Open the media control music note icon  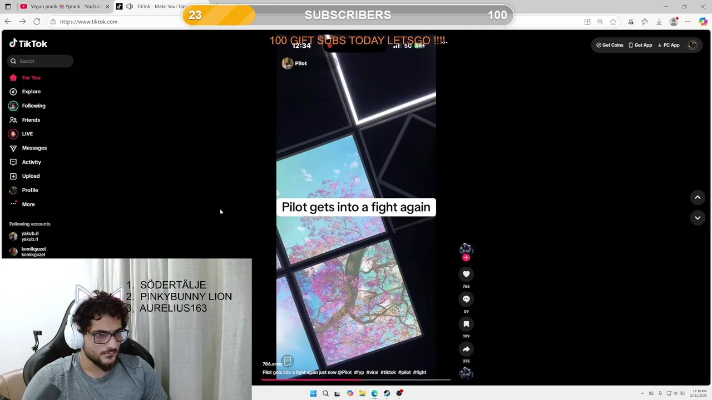tap(631, 22)
